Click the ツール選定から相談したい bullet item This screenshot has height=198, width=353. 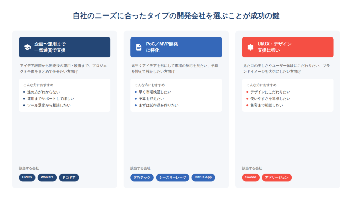(x=49, y=105)
